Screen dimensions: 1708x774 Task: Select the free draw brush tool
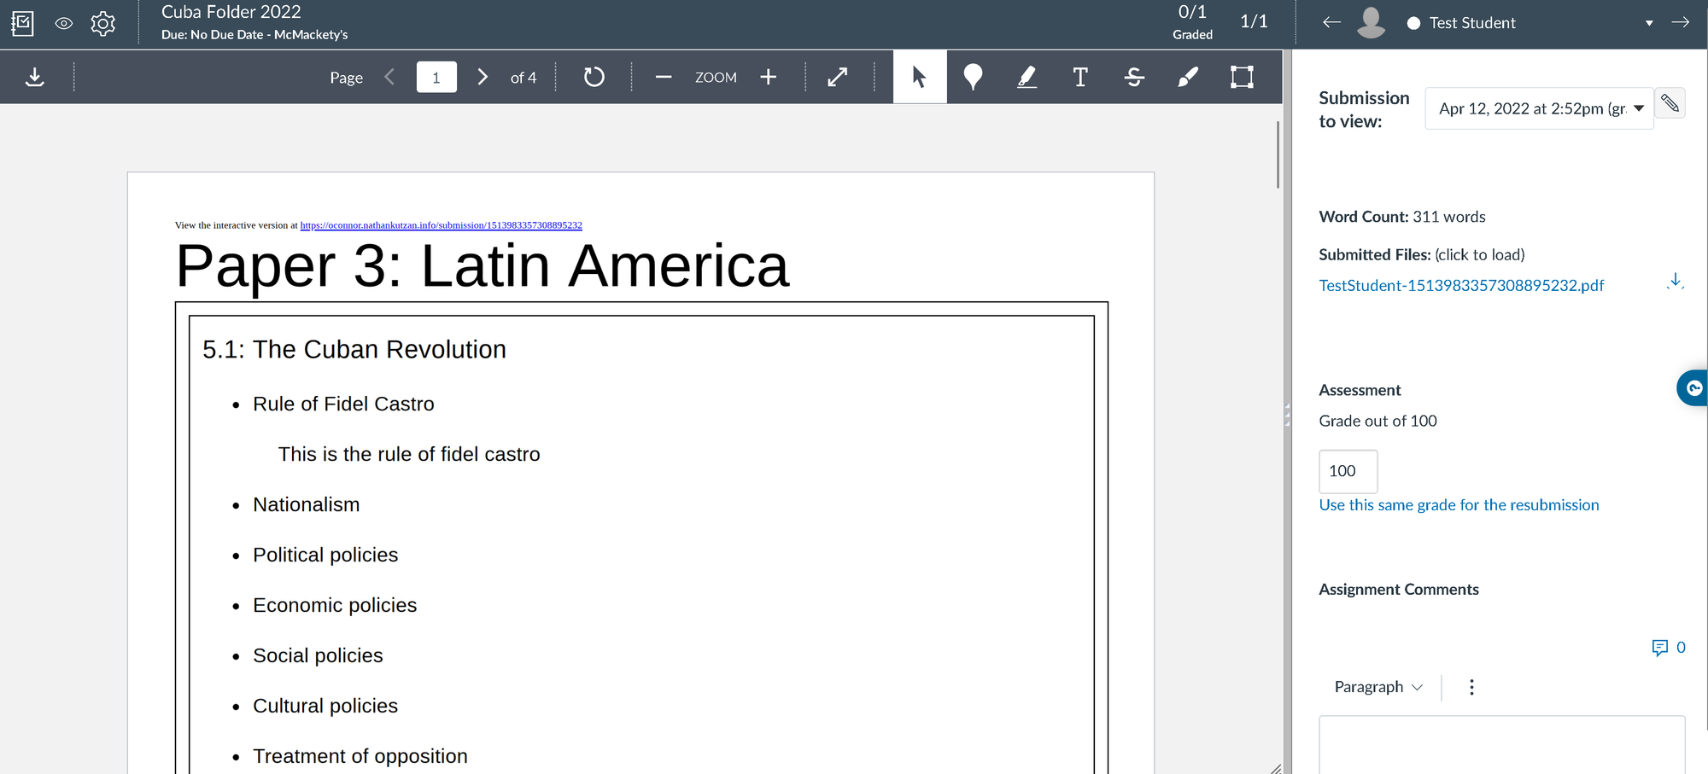[x=1188, y=78]
